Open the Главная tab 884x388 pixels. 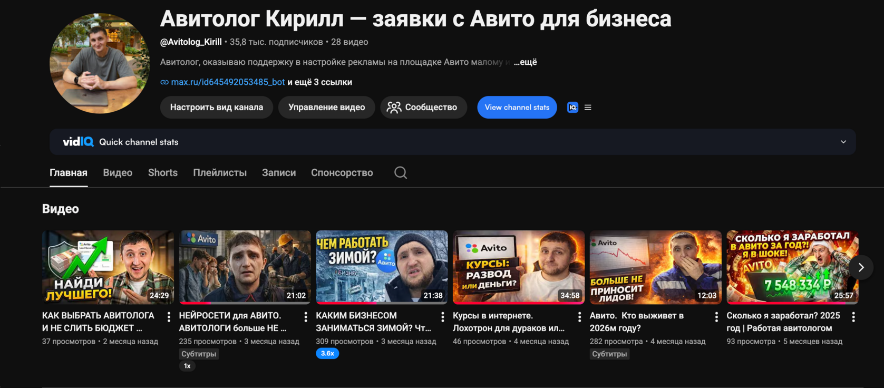69,173
